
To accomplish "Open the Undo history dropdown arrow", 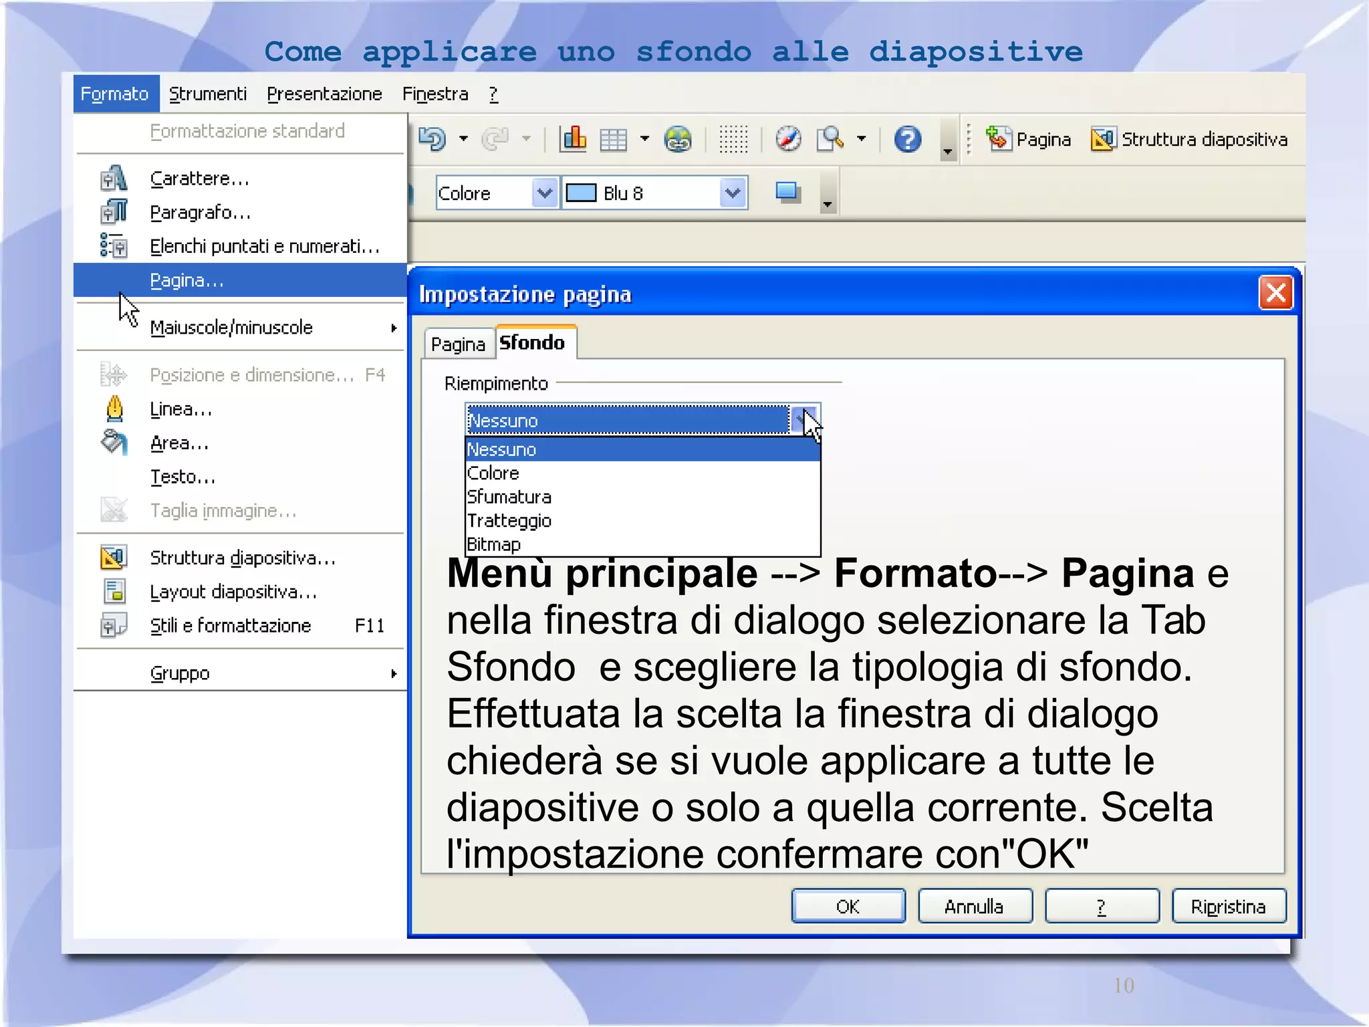I will pos(463,139).
